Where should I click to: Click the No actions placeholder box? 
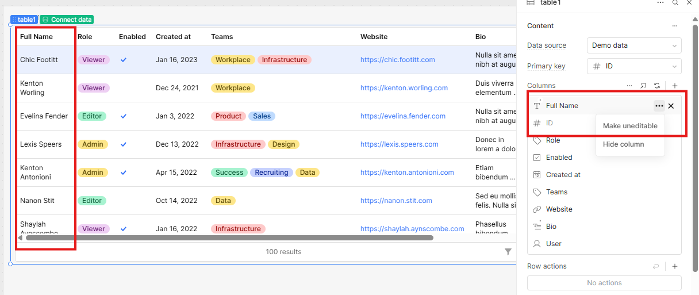coord(604,283)
